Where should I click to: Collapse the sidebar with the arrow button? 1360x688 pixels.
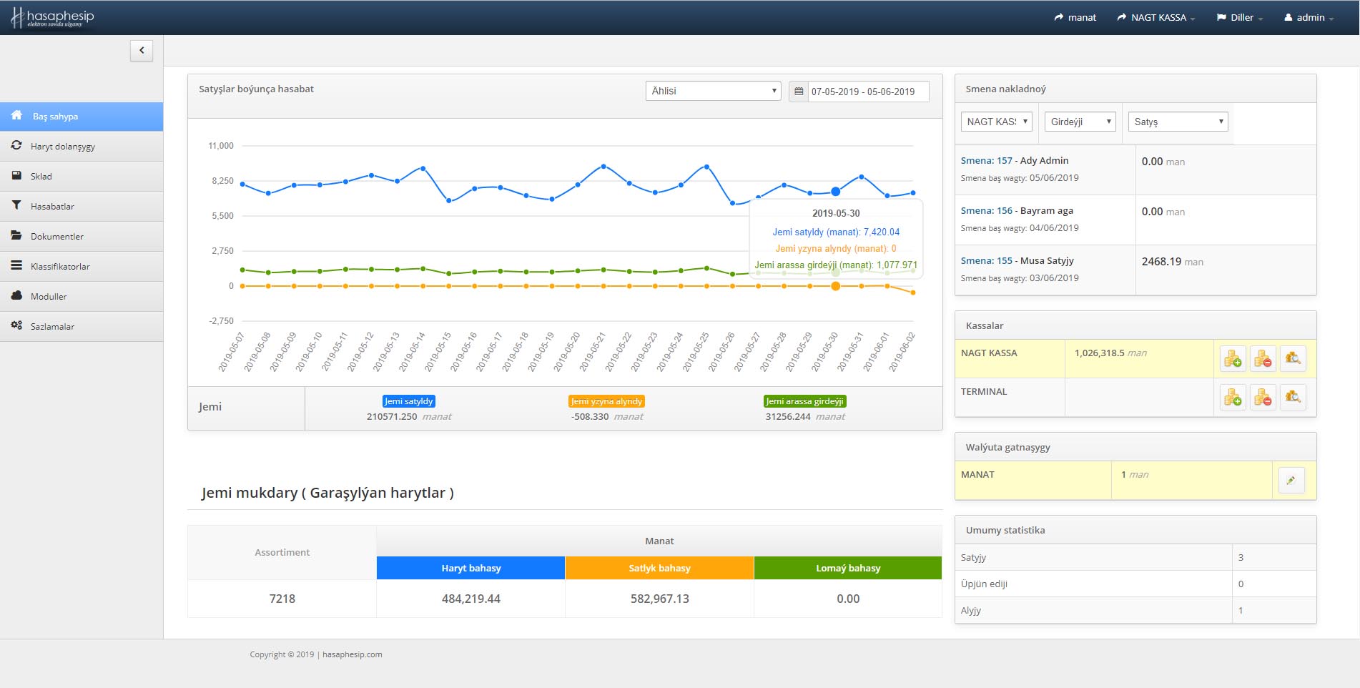[x=142, y=50]
